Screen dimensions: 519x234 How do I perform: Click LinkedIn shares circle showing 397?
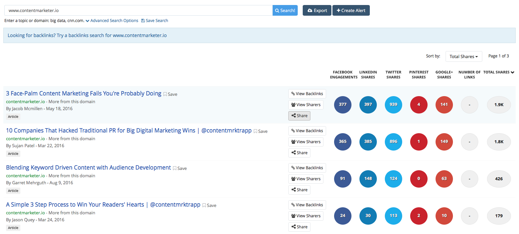click(368, 104)
